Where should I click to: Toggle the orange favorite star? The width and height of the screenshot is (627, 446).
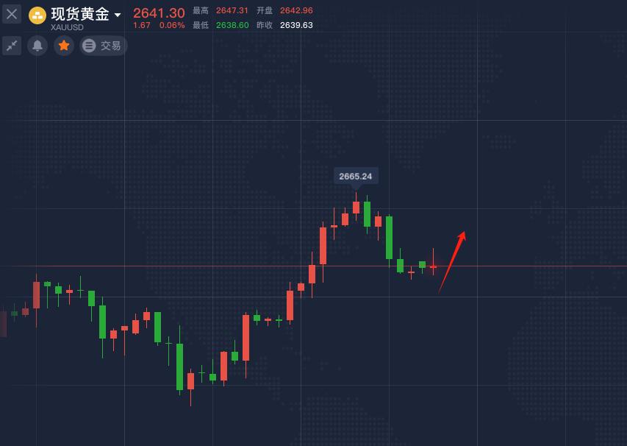[x=64, y=46]
